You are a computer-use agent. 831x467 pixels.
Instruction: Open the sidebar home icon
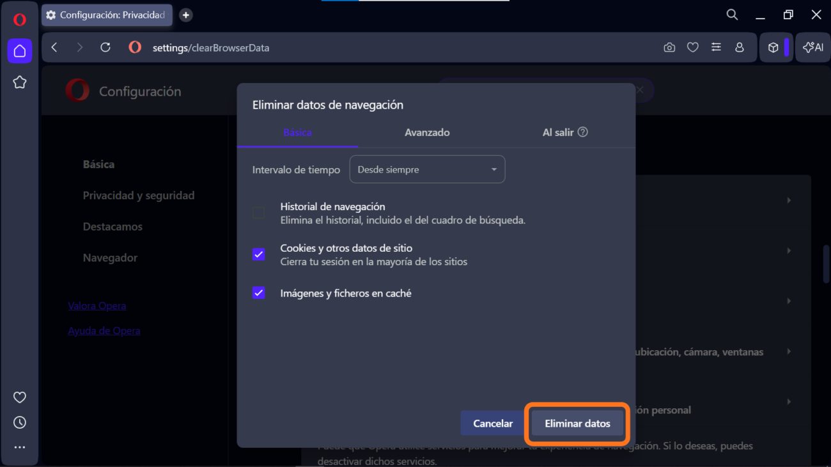[20, 51]
